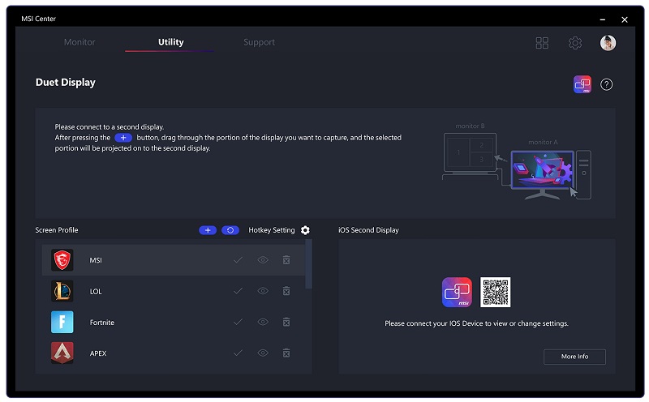Click the More Info button

click(x=574, y=357)
